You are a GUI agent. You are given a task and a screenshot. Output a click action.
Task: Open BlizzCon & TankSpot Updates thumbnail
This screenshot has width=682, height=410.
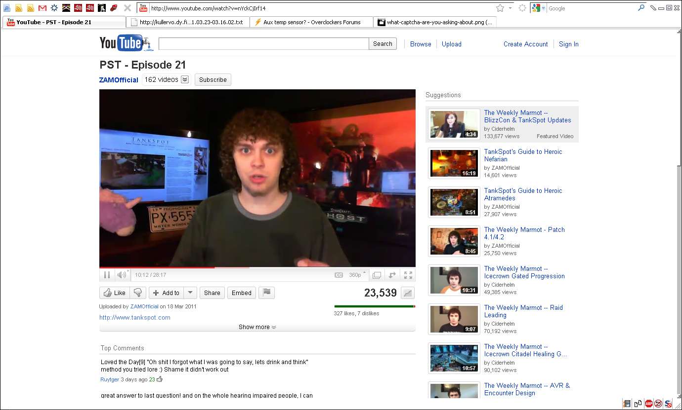point(454,124)
